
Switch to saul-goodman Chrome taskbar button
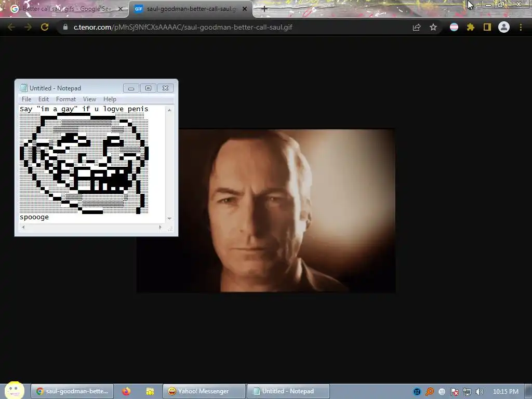[72, 391]
